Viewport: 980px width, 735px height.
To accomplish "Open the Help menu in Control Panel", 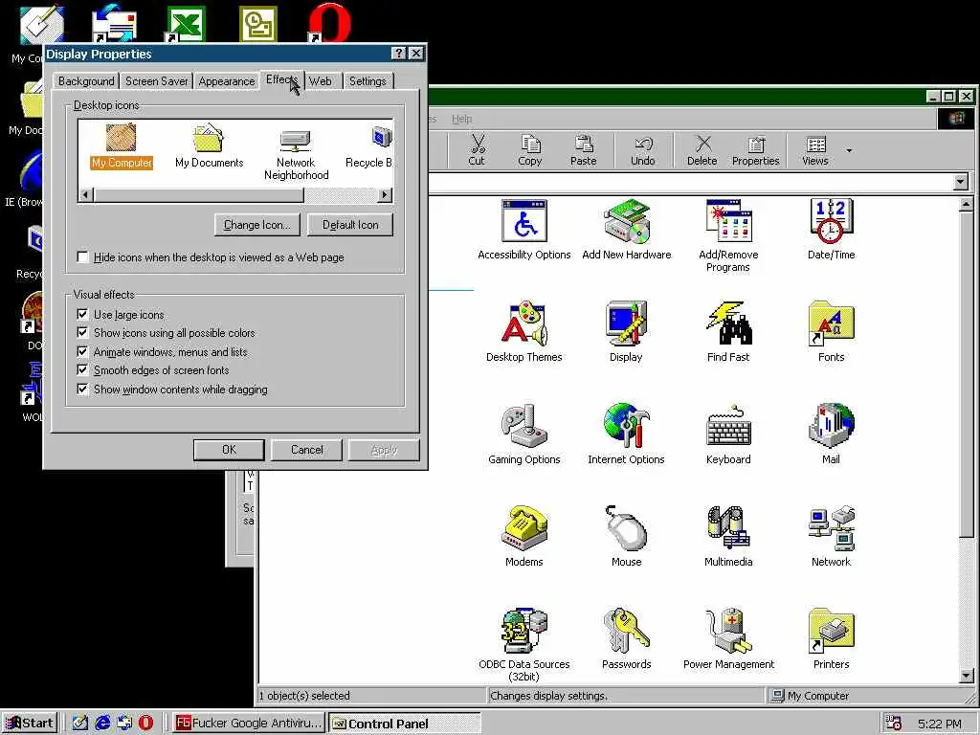I will [x=462, y=118].
